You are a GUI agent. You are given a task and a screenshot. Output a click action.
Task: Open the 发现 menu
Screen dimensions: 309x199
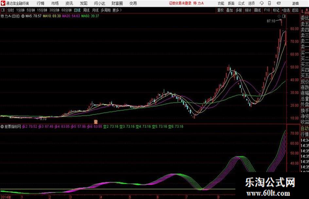pos(84,3)
